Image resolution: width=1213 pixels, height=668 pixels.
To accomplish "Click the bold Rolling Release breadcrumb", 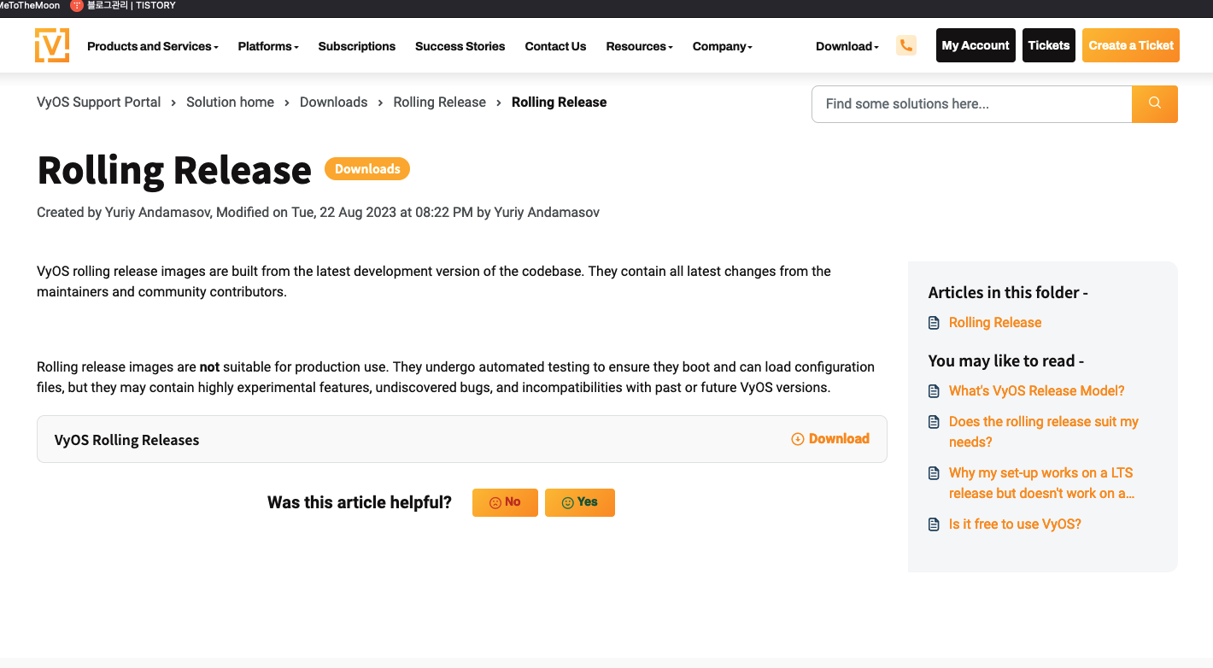I will point(560,102).
